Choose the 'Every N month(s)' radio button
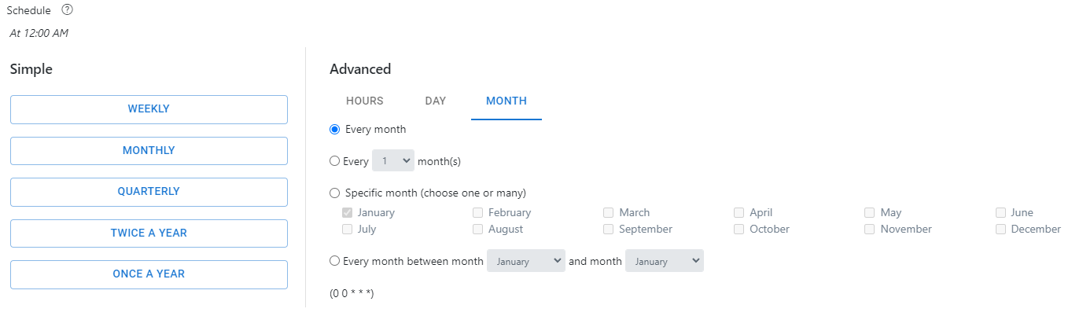Image resolution: width=1083 pixels, height=316 pixels. 335,161
